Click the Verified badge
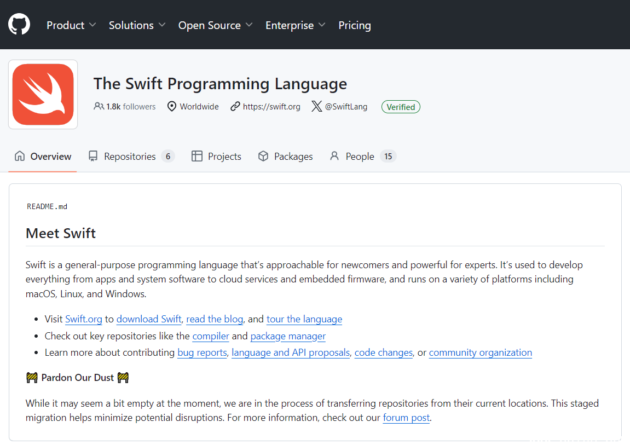Viewport: 630px width, 445px height. [401, 107]
